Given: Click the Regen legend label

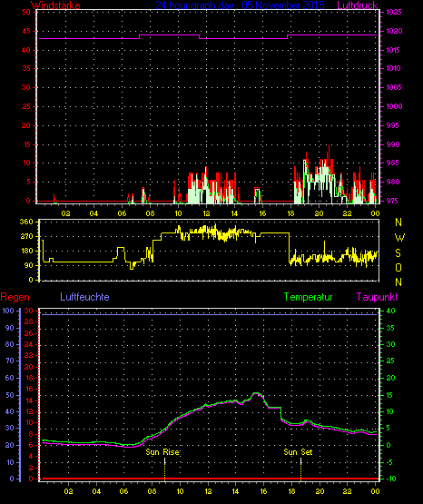Looking at the screenshot, I should coord(15,297).
